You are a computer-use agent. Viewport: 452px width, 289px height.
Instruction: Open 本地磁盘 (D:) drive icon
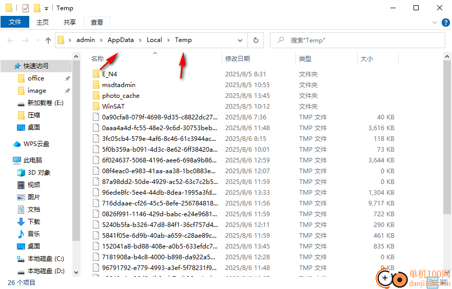[x=21, y=272]
